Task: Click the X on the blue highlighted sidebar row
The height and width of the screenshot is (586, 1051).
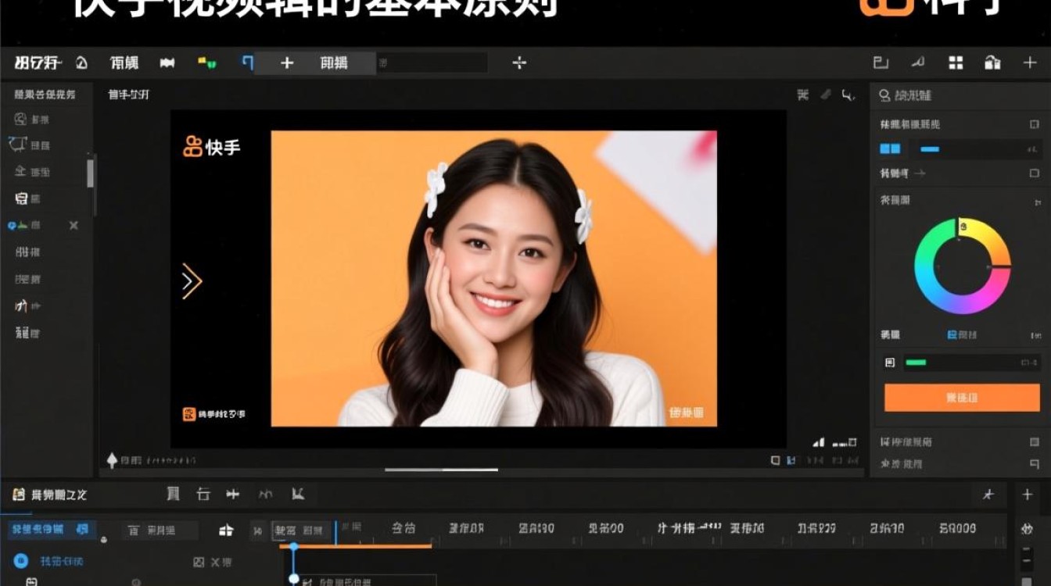Action: pos(74,225)
